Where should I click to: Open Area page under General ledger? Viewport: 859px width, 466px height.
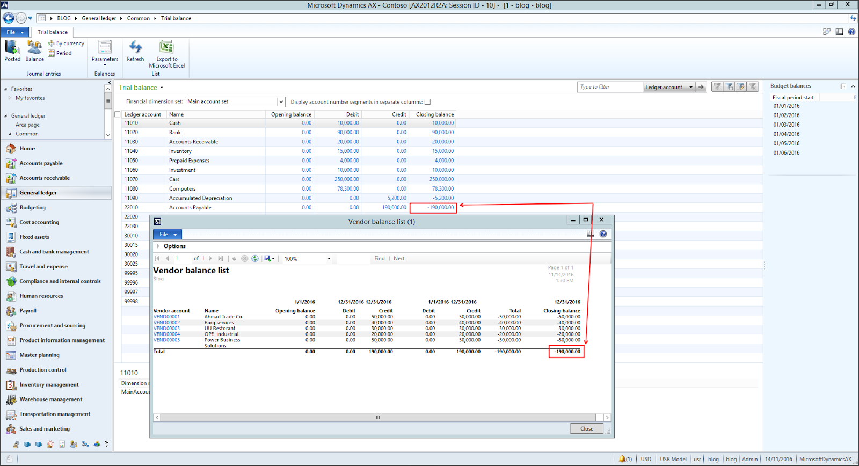27,125
